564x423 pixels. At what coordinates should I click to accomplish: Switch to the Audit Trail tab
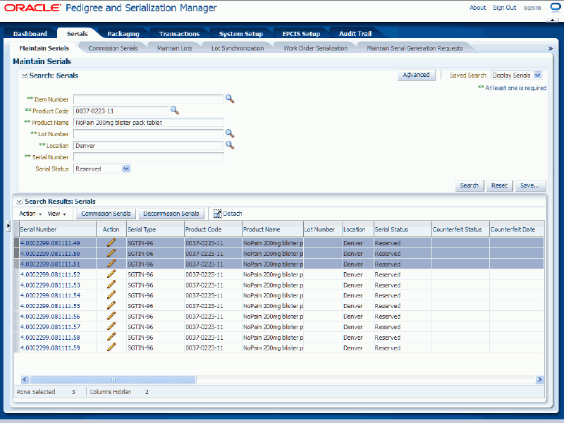[355, 34]
